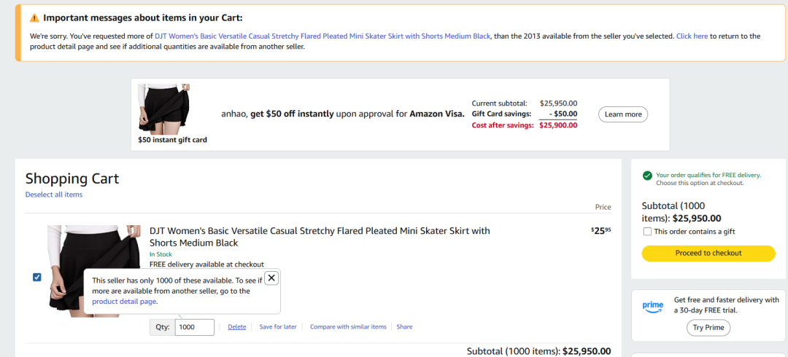The width and height of the screenshot is (788, 357).
Task: Open the "Click here" link in the alert
Action: [x=692, y=36]
